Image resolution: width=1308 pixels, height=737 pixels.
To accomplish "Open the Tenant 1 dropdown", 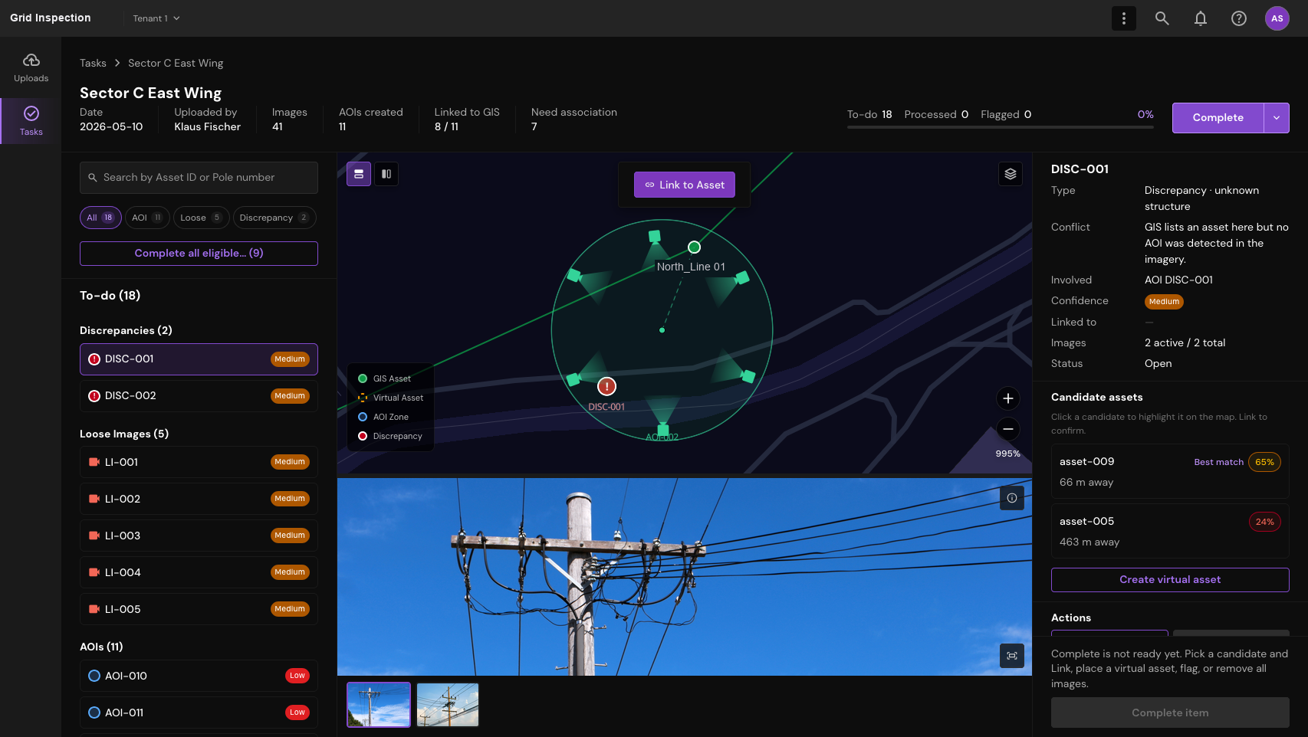I will [x=156, y=18].
